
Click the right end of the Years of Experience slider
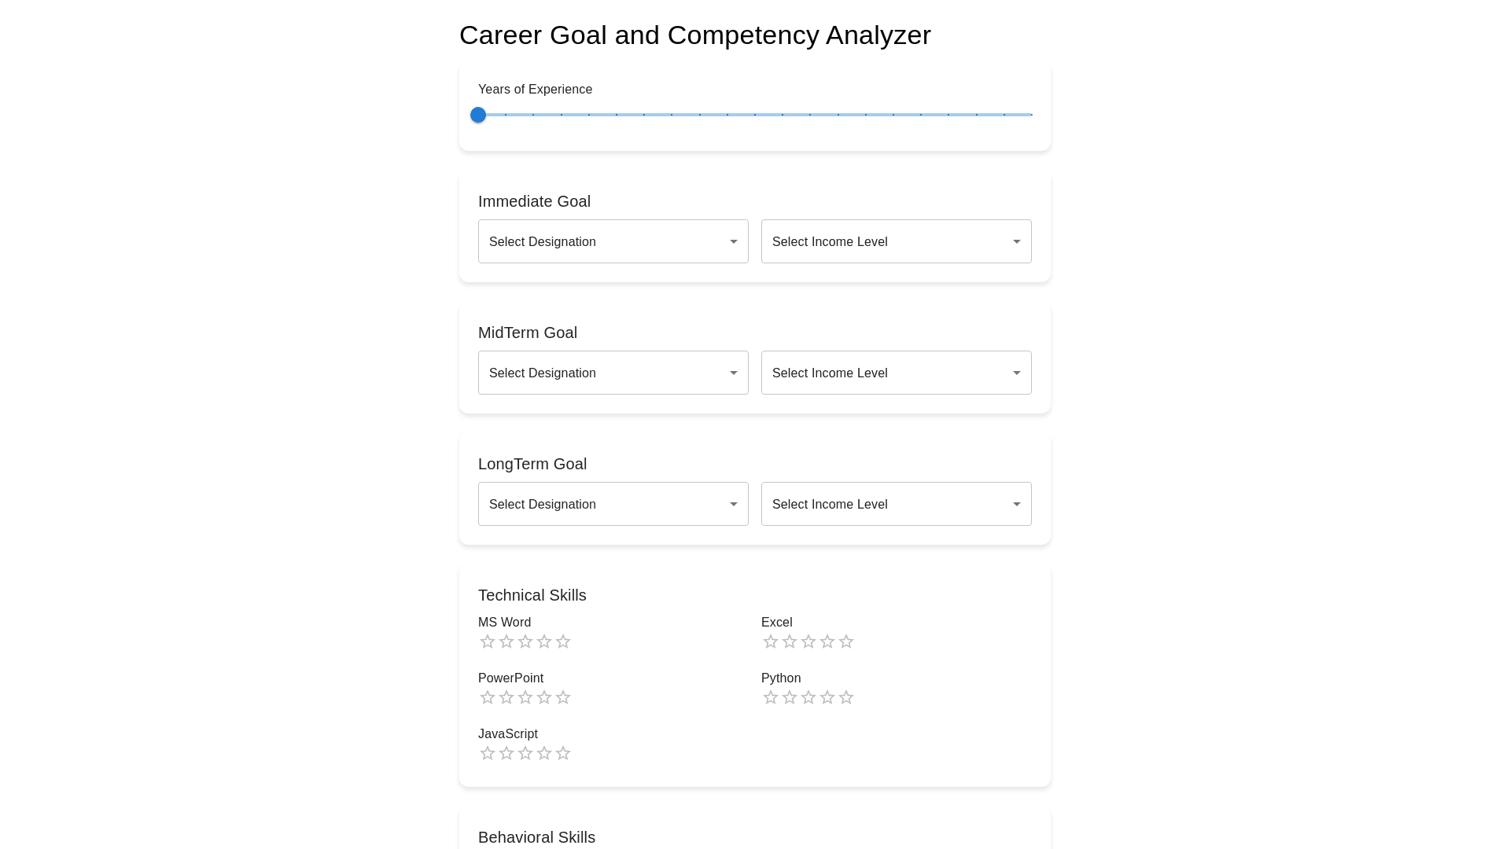click(x=1031, y=115)
